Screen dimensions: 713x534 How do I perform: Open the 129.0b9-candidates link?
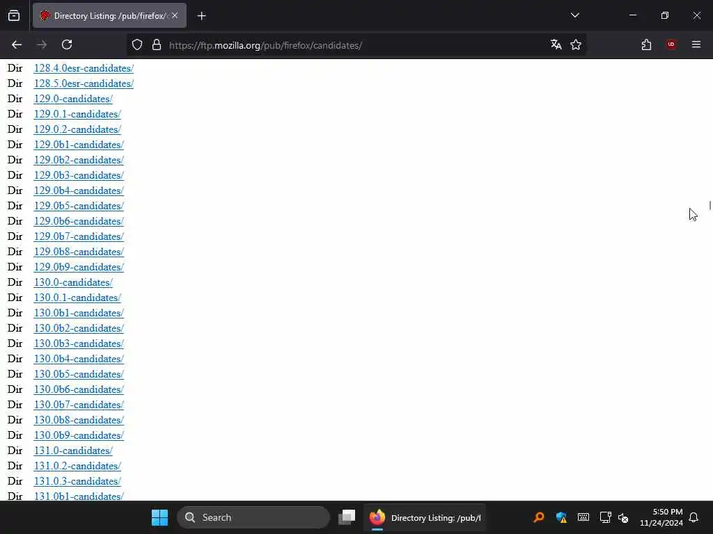coord(79,267)
